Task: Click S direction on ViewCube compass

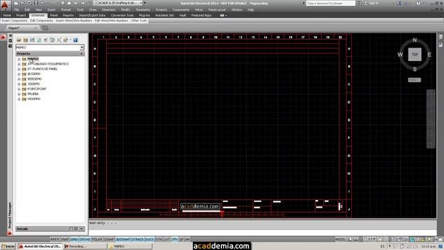Action: pyautogui.click(x=415, y=69)
